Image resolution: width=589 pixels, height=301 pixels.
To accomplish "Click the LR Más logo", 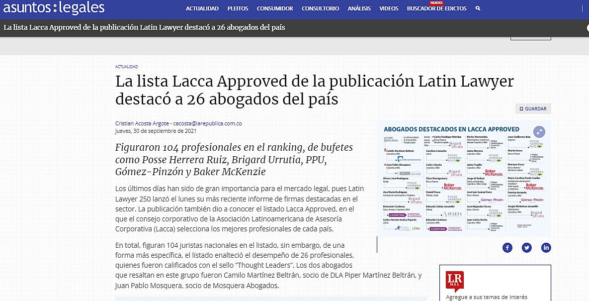I will [454, 281].
